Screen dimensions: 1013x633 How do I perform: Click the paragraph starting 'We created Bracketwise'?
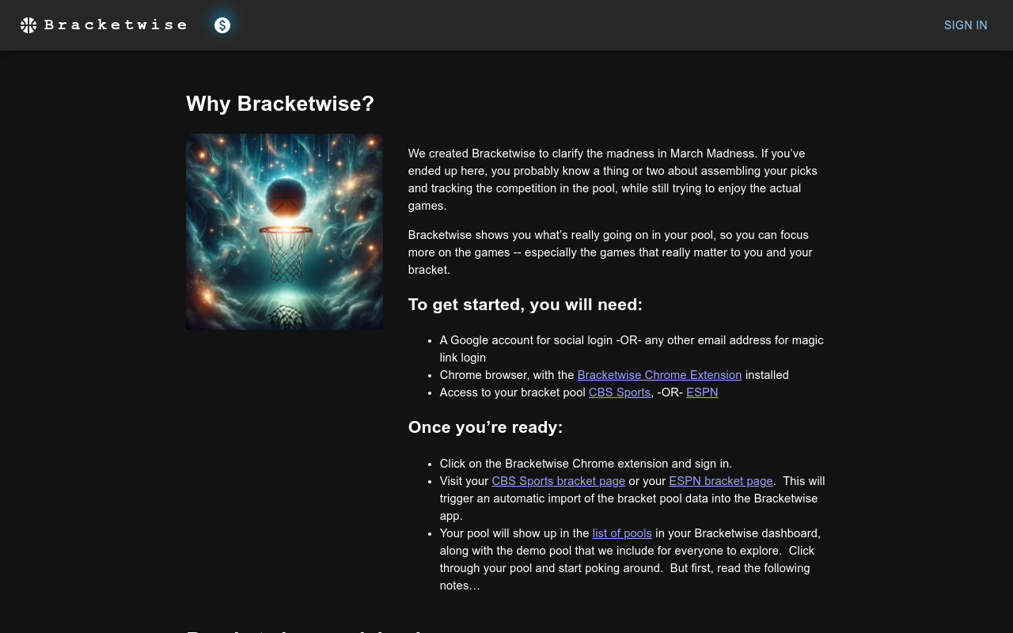tap(617, 180)
